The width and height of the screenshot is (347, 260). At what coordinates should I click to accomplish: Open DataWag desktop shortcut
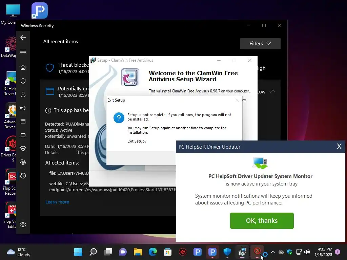click(9, 47)
